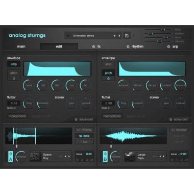Viewport: 194px width, 194px height.
Task: Click the att knob in left envelope
Action: click(x=43, y=85)
